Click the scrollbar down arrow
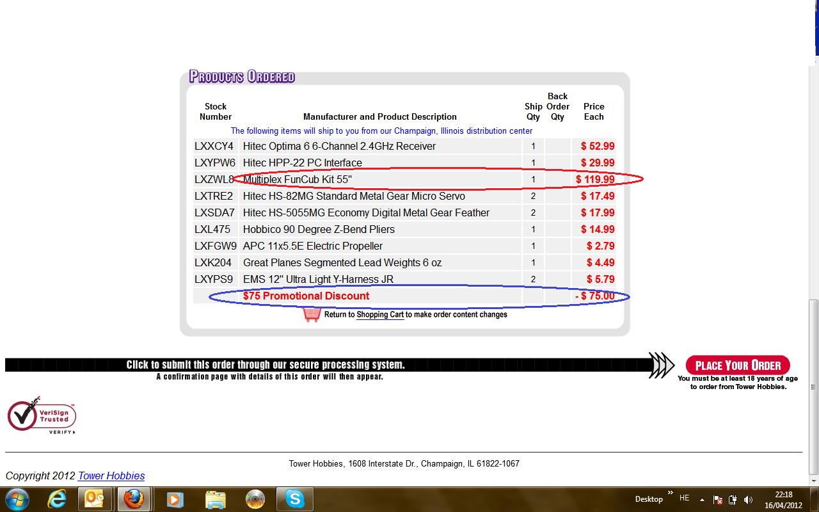 pyautogui.click(x=814, y=480)
